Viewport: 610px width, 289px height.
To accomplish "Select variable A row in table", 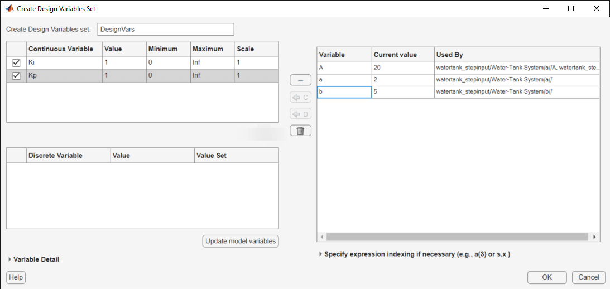I will [344, 68].
